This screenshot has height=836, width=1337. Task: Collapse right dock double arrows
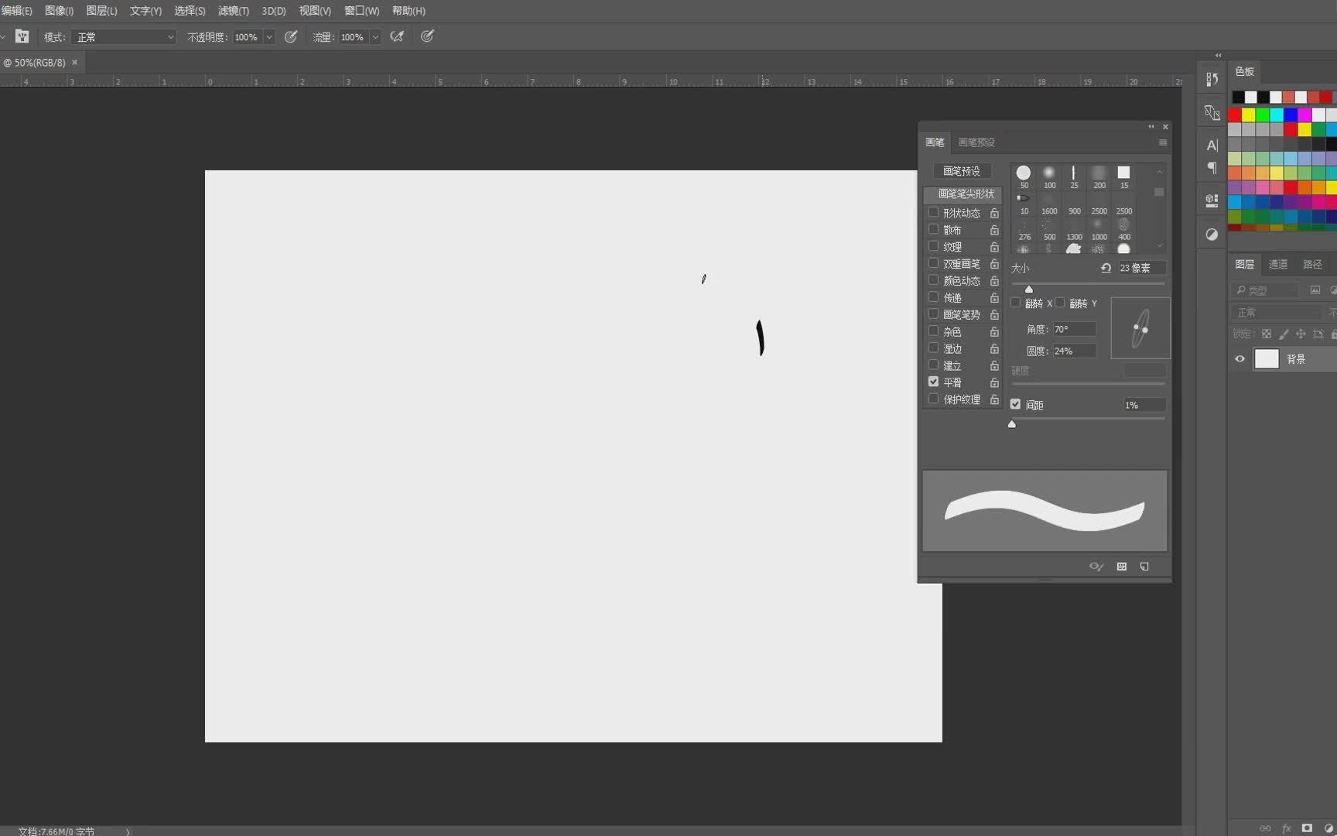(1218, 56)
